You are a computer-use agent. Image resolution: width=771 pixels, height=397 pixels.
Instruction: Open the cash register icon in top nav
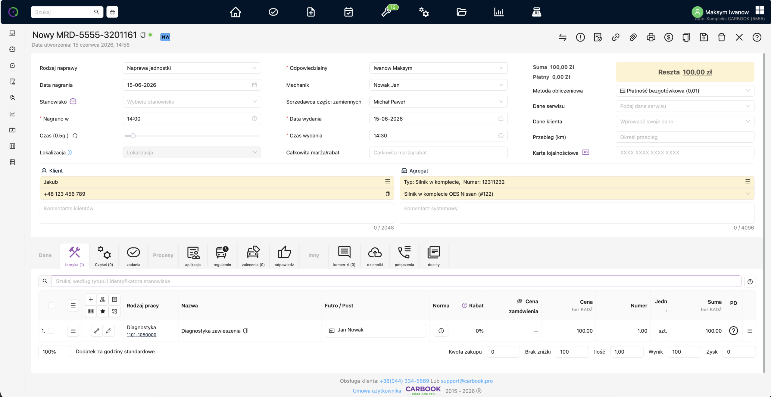[536, 12]
